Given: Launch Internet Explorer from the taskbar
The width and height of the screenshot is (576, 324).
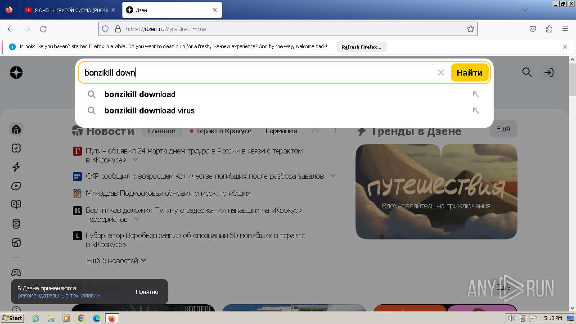Looking at the screenshot, I should (x=36, y=318).
